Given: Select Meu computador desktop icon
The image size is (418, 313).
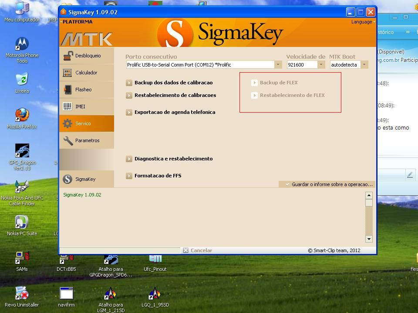Looking at the screenshot, I should [x=22, y=12].
